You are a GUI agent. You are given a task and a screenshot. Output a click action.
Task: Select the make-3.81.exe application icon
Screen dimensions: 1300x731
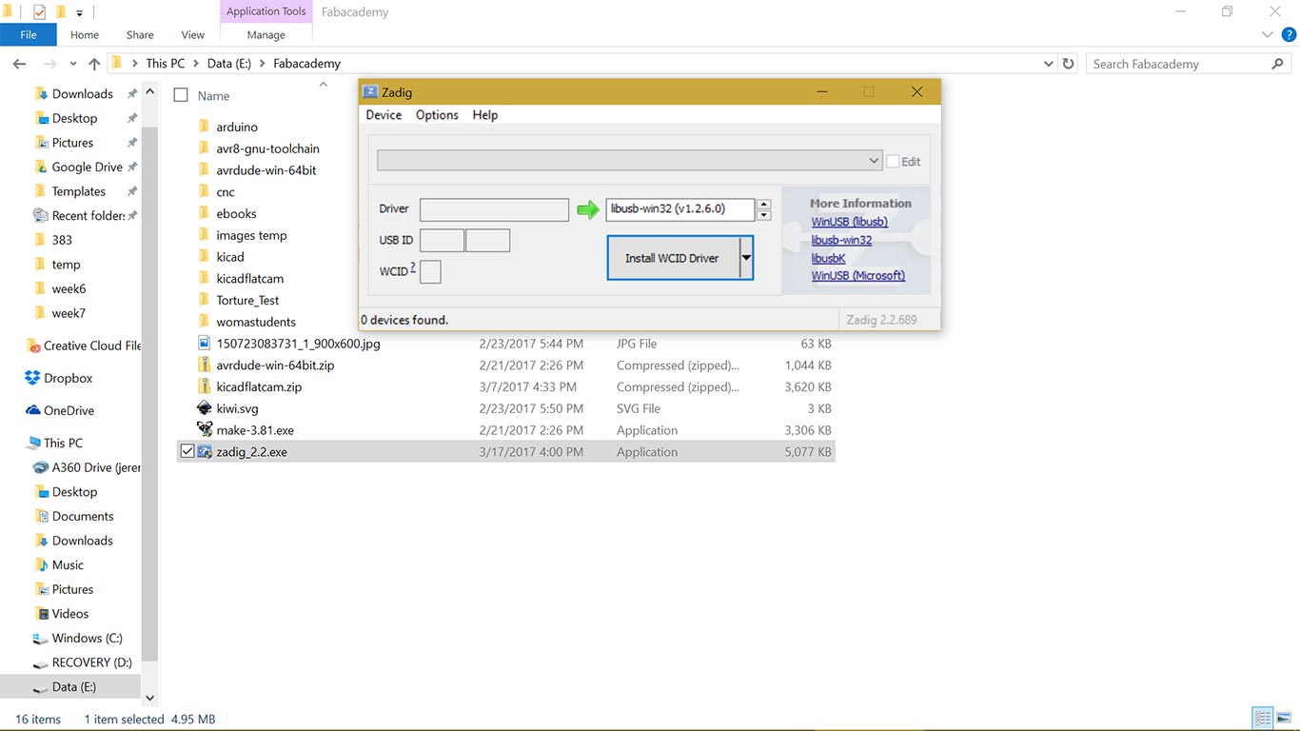pos(204,430)
